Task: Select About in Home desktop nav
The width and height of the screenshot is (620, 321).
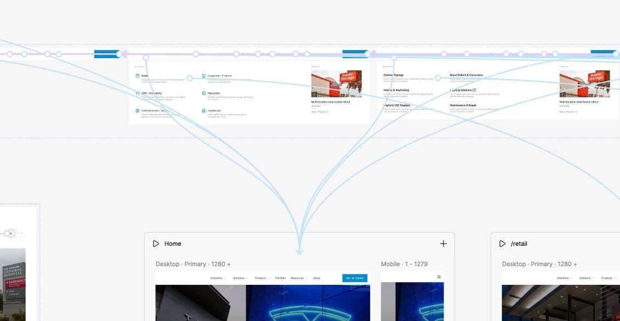Action: click(316, 278)
